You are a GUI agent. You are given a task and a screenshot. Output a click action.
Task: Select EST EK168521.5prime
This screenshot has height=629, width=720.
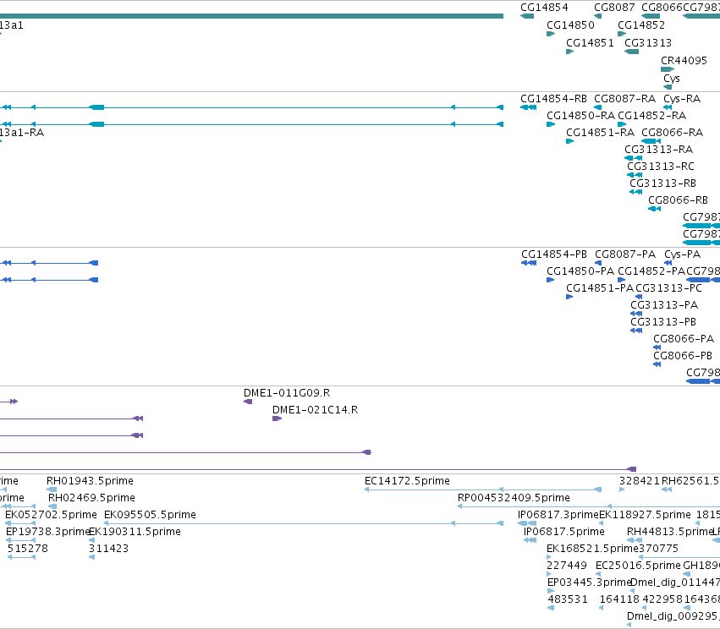click(x=592, y=549)
